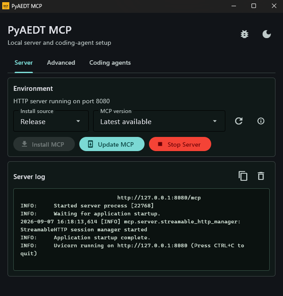The height and width of the screenshot is (296, 283).
Task: Switch to the Server tab
Action: pos(24,62)
